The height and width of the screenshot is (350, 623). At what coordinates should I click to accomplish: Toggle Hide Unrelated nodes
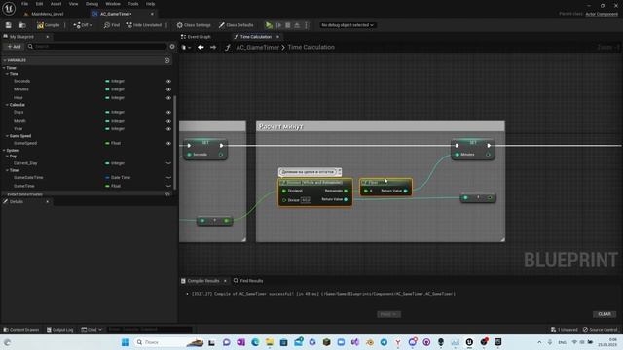(143, 25)
